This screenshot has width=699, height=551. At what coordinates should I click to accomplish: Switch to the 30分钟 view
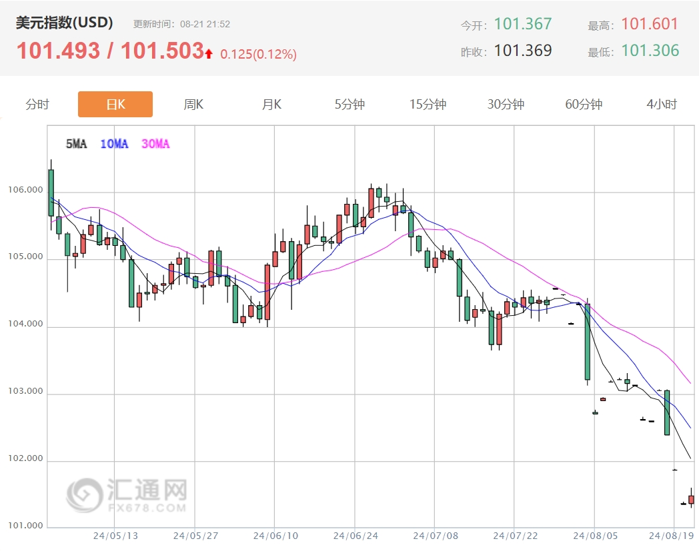pos(504,104)
